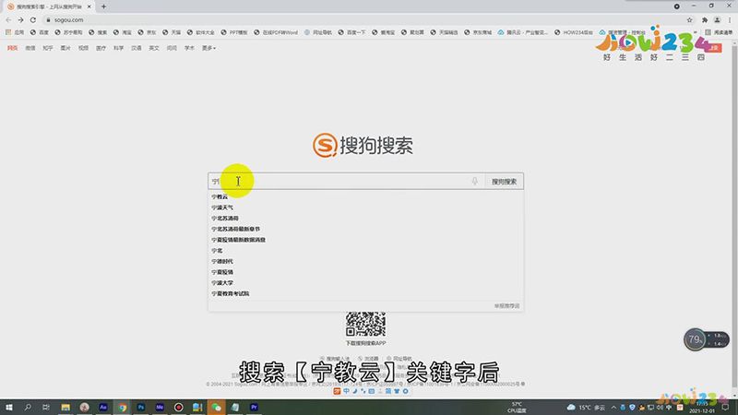Click the QR code for Sogou app

tap(365, 324)
